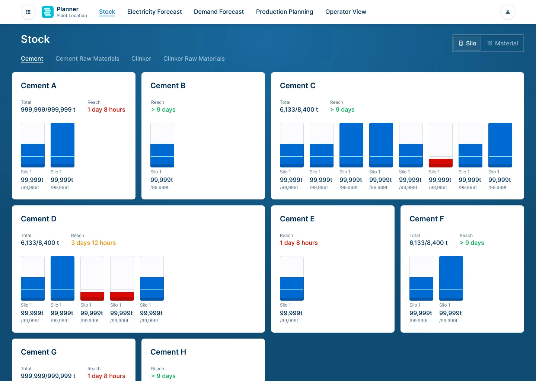Click the Cement B card title
The image size is (536, 381).
(x=168, y=86)
